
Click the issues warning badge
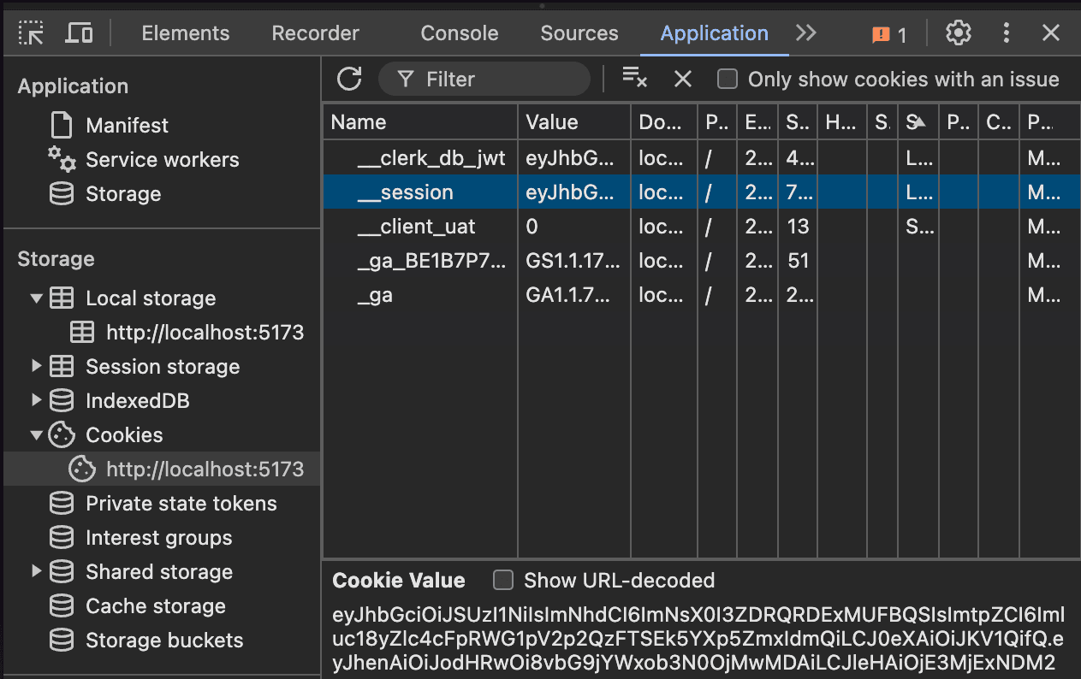pyautogui.click(x=888, y=34)
